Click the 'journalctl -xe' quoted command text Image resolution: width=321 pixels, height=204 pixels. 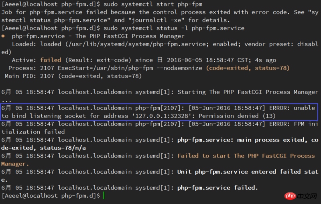(x=156, y=20)
